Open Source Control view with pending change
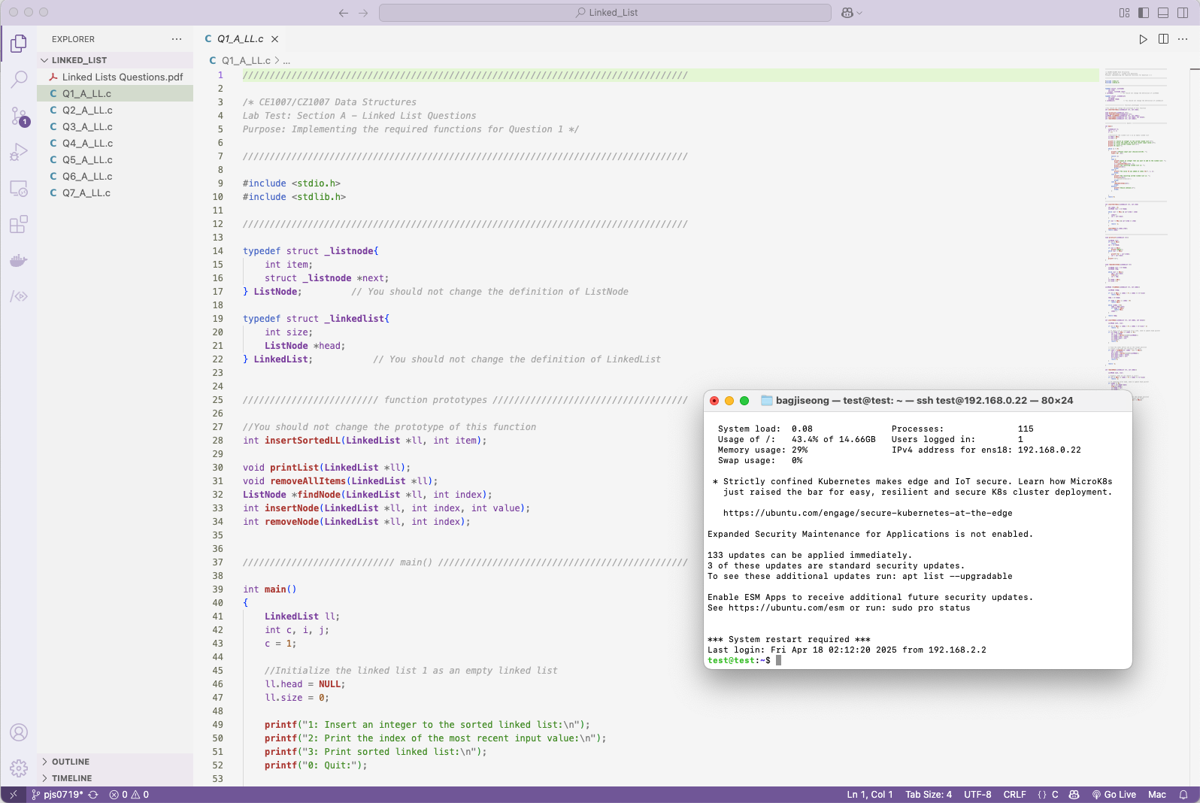The image size is (1200, 803). pos(19,116)
